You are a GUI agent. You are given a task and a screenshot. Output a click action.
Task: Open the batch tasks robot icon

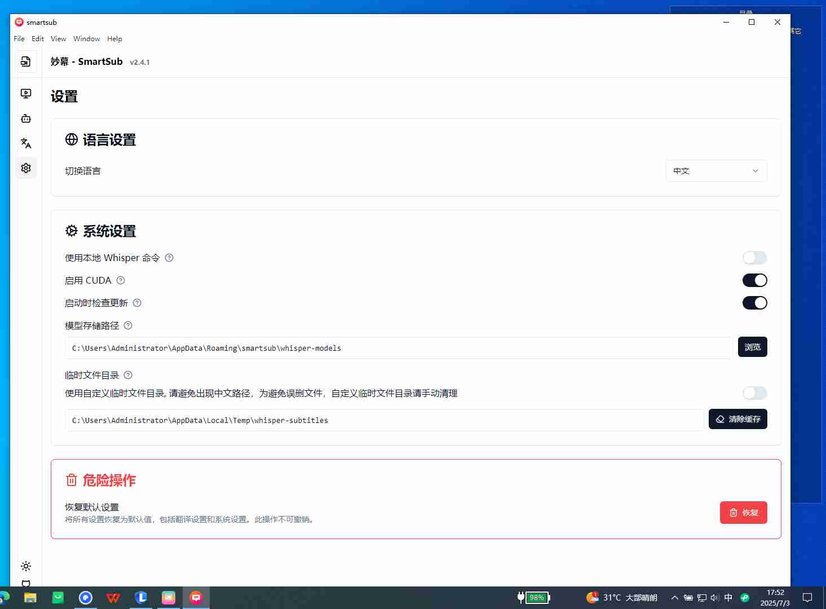(25, 118)
